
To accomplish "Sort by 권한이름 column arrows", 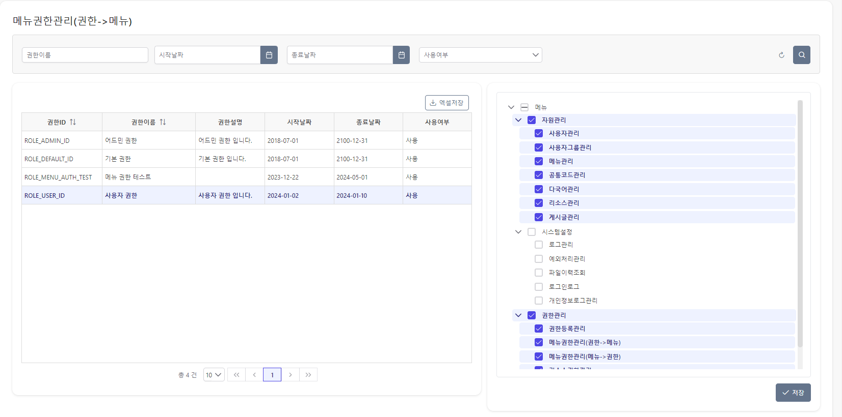I will point(163,122).
